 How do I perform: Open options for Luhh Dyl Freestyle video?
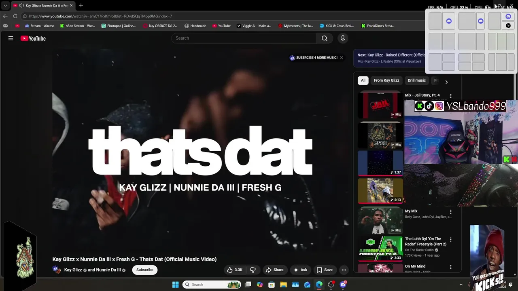pos(451,240)
